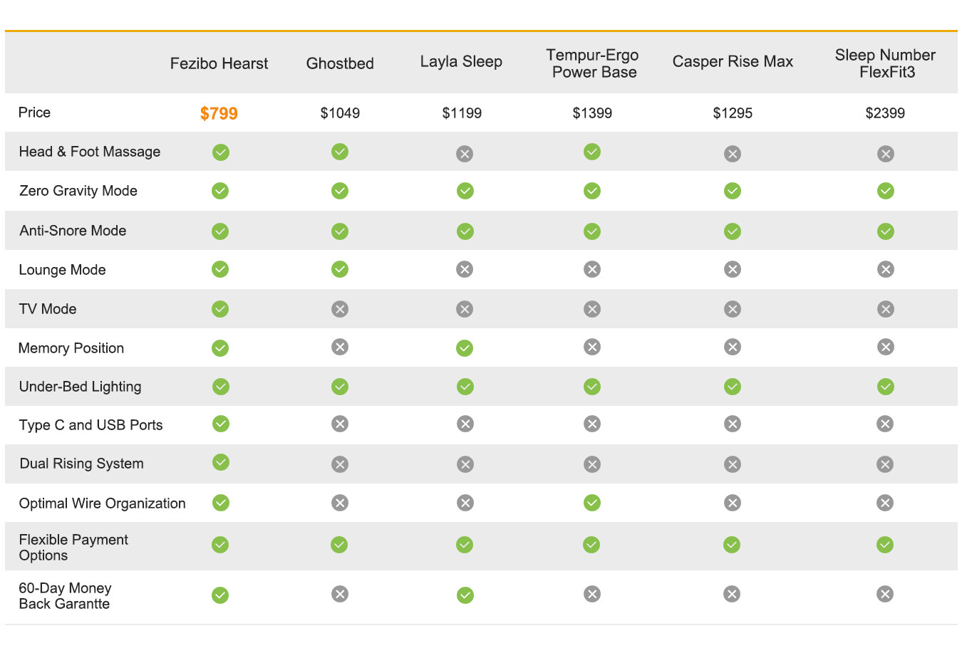Image resolution: width=962 pixels, height=648 pixels.
Task: Click Sleep Number Zero Gravity Mode checkmark
Action: pyautogui.click(x=886, y=191)
